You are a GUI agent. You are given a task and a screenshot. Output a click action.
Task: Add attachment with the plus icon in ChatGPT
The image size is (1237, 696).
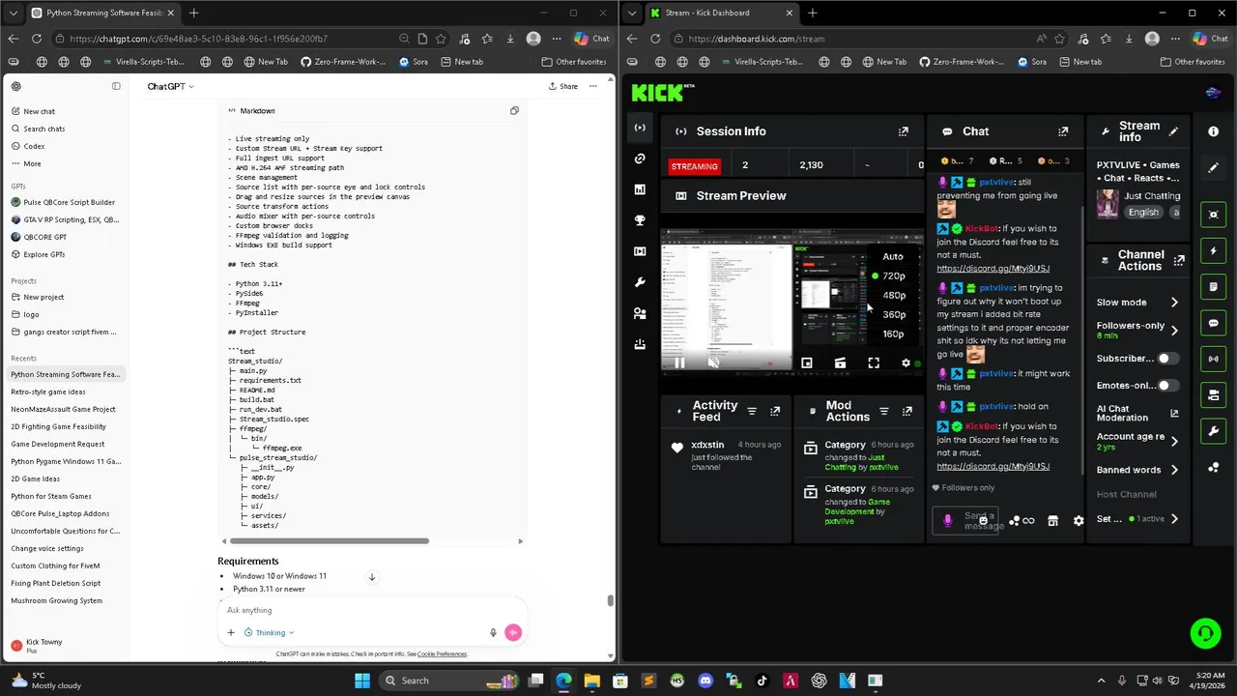coord(231,632)
